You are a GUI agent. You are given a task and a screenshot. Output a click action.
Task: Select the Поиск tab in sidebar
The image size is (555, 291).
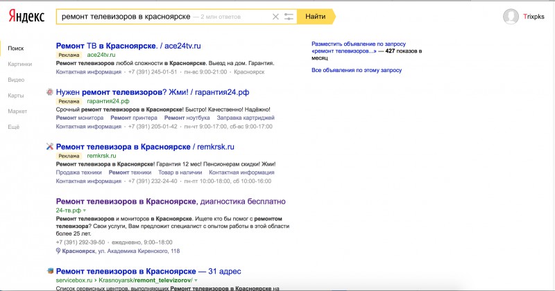pyautogui.click(x=16, y=48)
